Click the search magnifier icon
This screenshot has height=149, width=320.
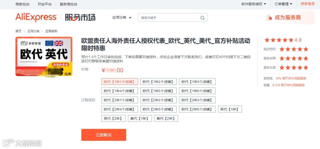[x=202, y=18]
